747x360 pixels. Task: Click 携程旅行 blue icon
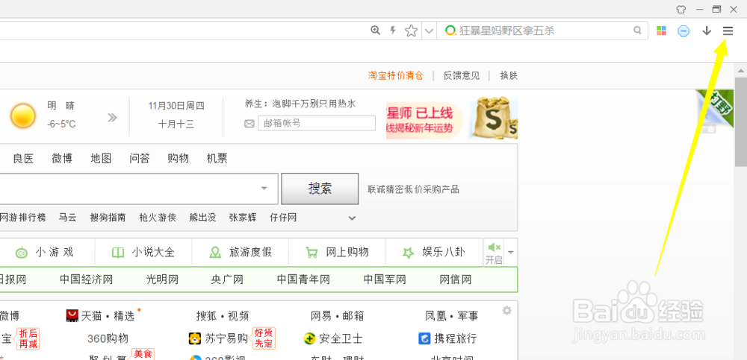click(x=424, y=338)
